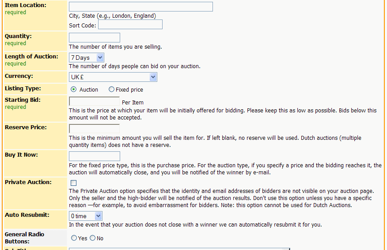387x250 pixels.
Task: Select No for General Radio Buttons
Action: (93, 238)
